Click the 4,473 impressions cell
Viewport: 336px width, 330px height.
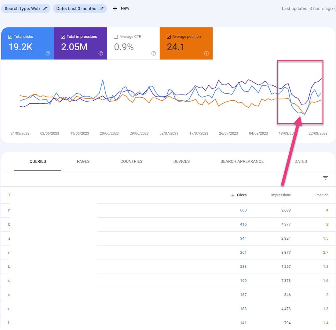286,309
